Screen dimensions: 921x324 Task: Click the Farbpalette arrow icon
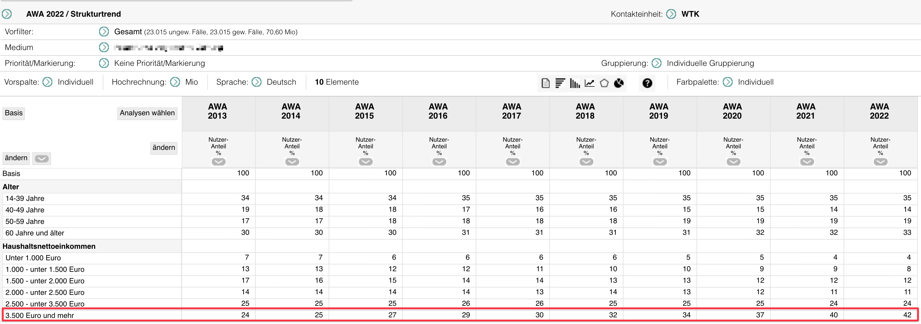pos(728,82)
